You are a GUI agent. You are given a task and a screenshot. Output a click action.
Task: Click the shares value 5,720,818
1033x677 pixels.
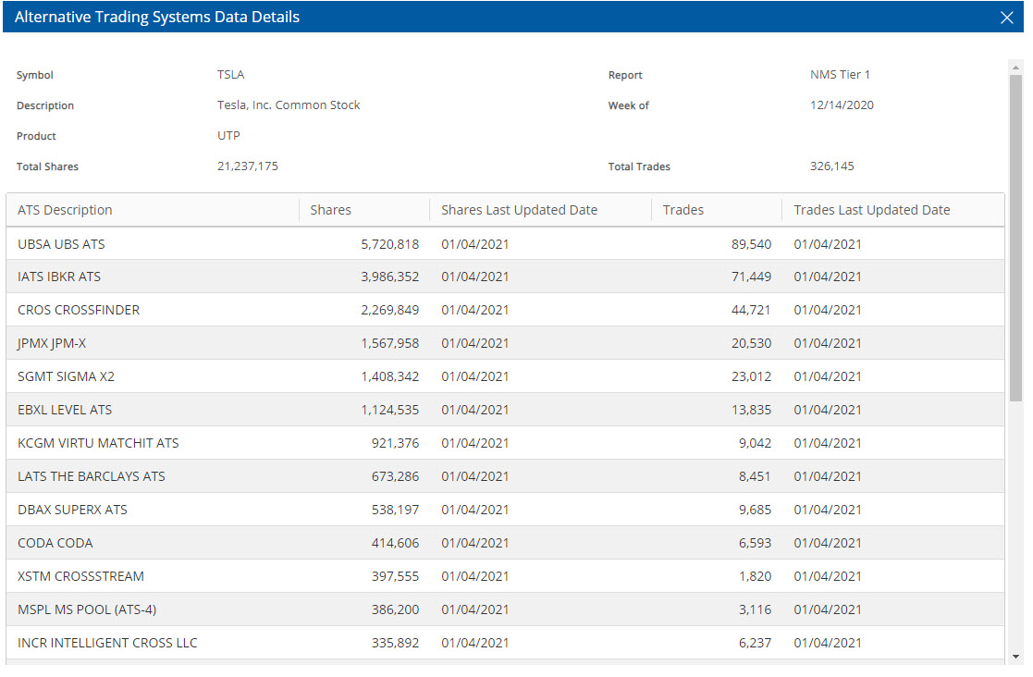[x=389, y=244]
